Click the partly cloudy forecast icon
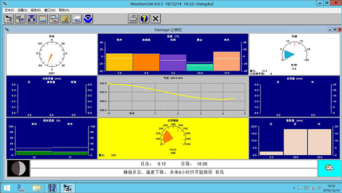This screenshot has width=342, height=193. coord(329,169)
